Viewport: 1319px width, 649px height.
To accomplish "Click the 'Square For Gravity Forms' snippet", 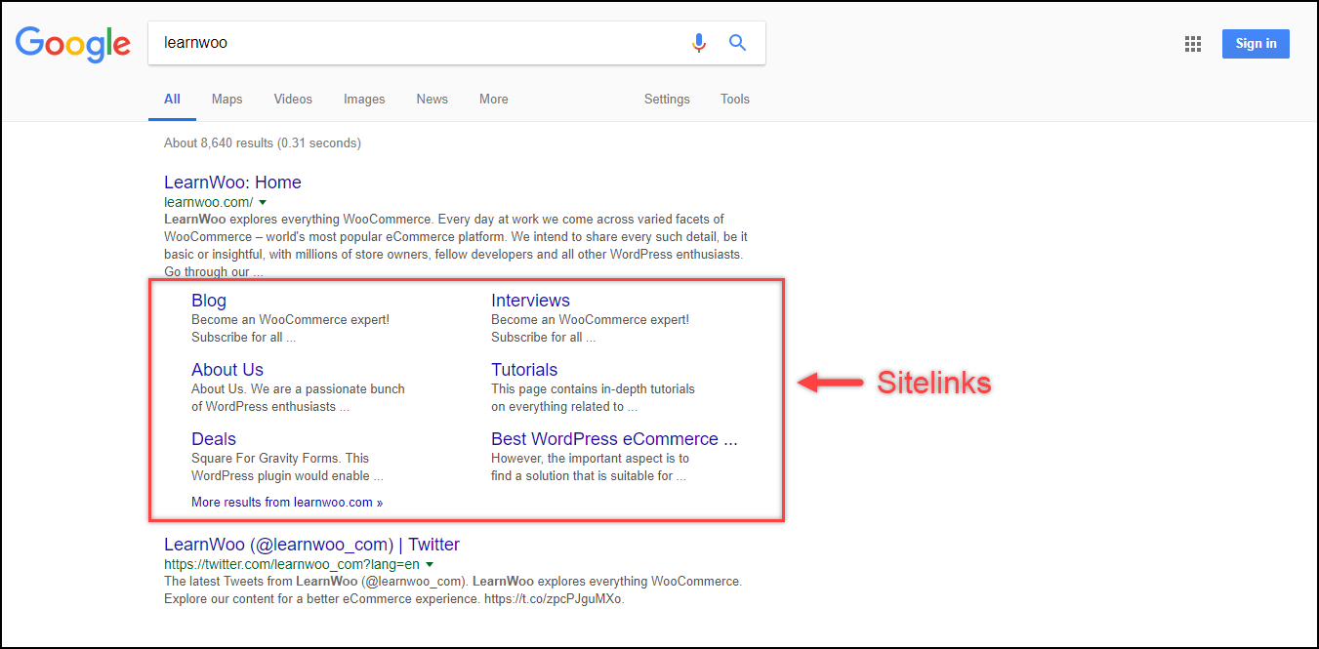I will 287,467.
